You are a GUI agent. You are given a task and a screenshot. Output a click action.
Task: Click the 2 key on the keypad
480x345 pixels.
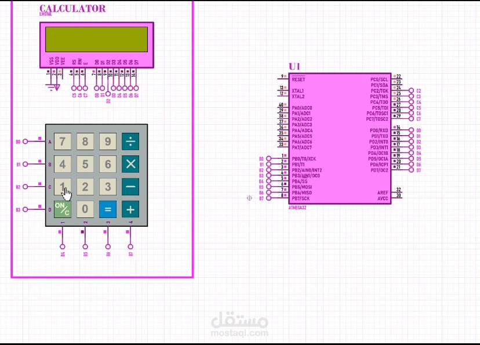pos(85,187)
